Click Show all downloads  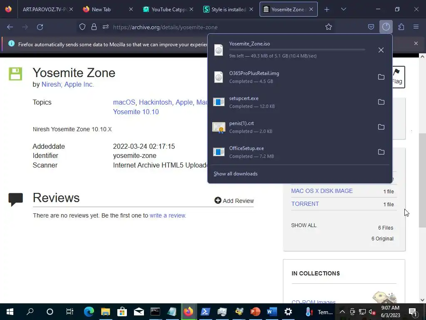click(x=235, y=174)
